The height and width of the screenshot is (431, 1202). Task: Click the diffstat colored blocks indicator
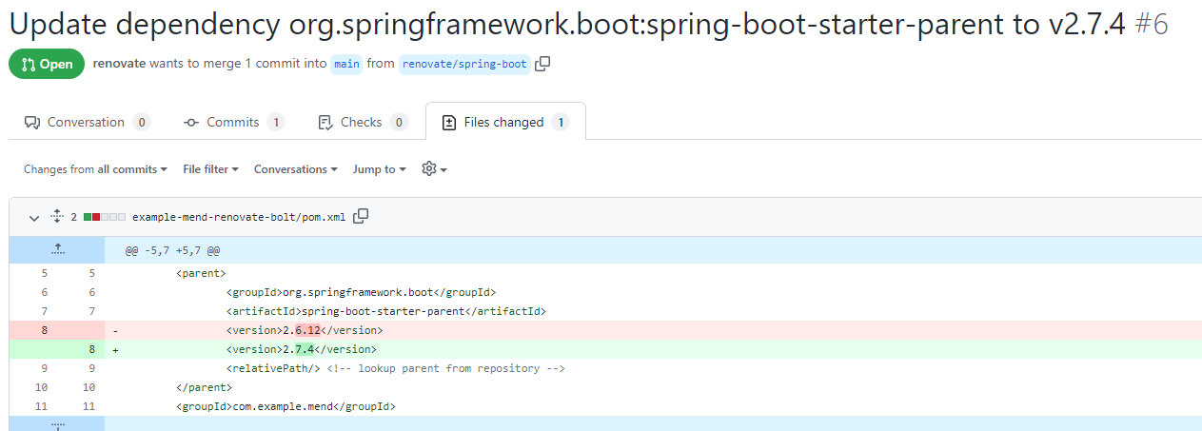tap(105, 217)
